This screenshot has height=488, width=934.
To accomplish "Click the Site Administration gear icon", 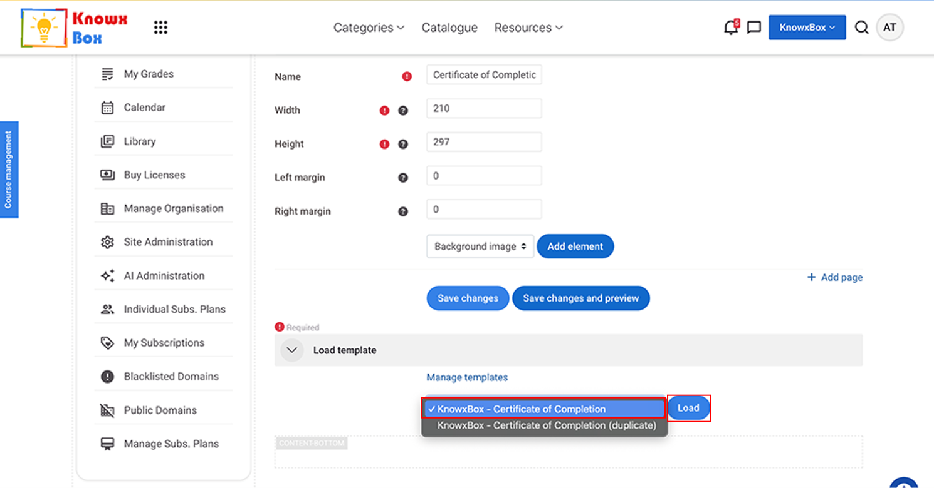I will (107, 242).
